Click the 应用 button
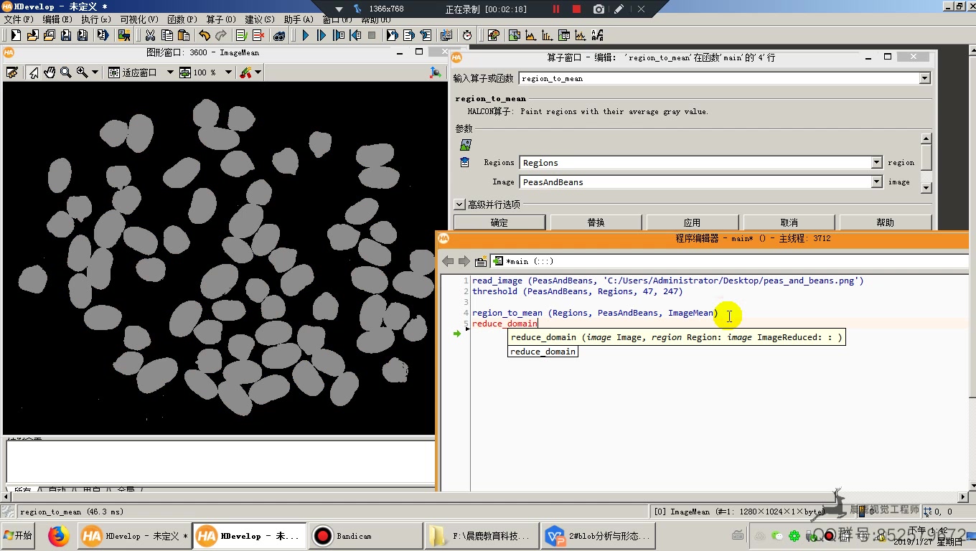Screen dimensions: 976x551 pyautogui.click(x=692, y=222)
